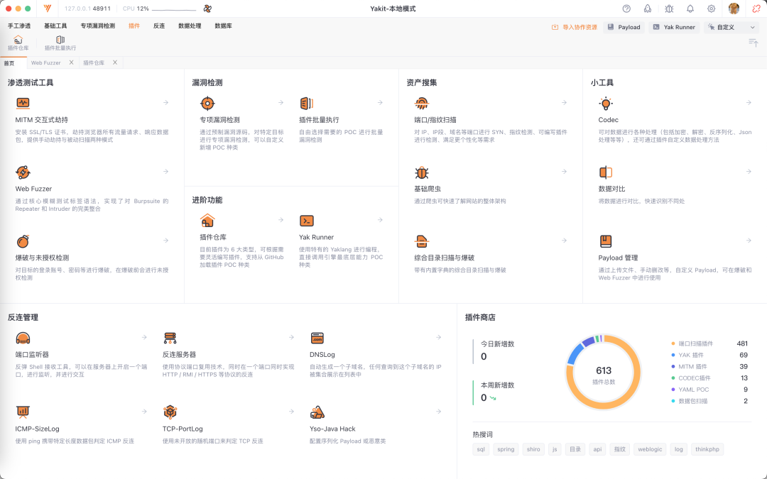Click the 613 plugin total donut chart
This screenshot has width=767, height=479.
(x=604, y=373)
